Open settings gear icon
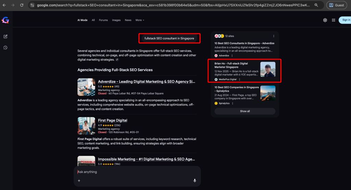Screen dimensions: 351x190 pos(325,20)
